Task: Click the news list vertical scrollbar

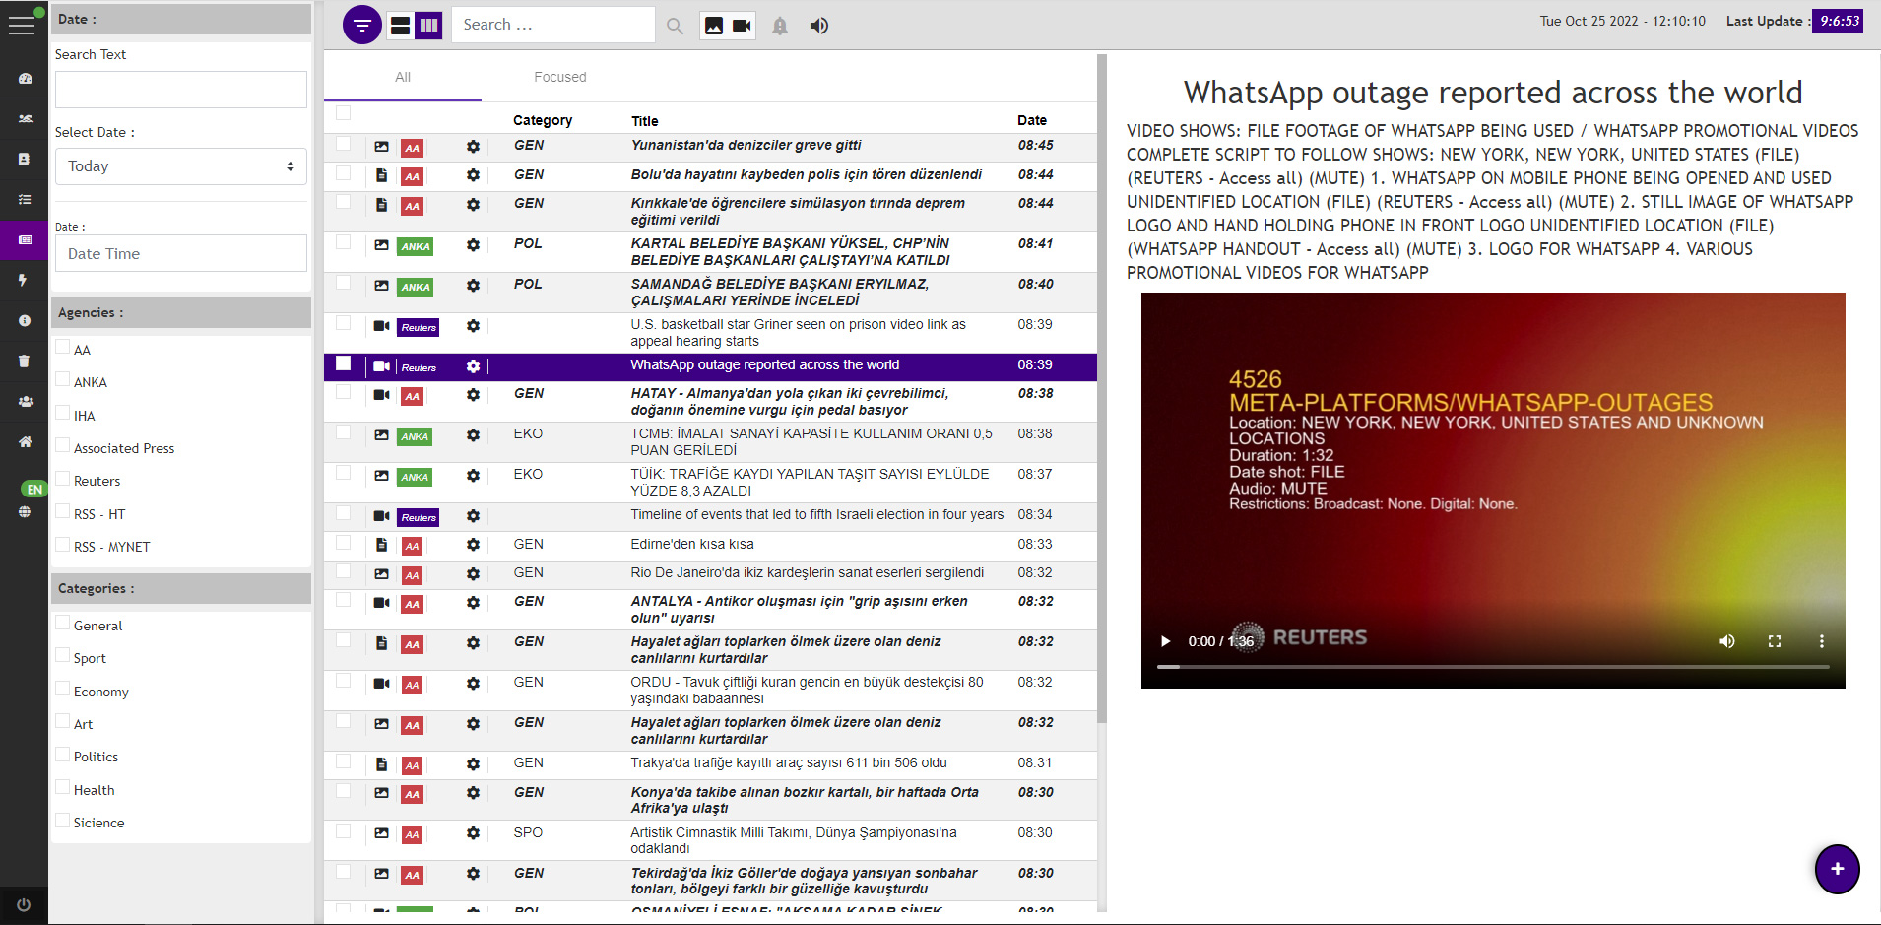Action: (1102, 389)
